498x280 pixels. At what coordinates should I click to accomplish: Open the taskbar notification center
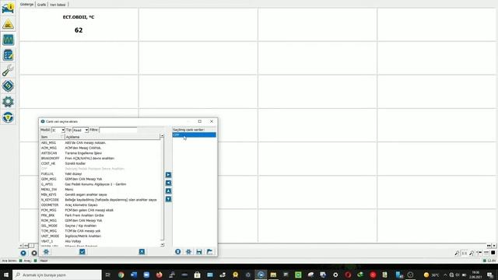pyautogui.click(x=490, y=275)
